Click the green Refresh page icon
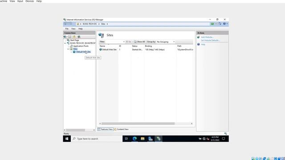Image resolution: width=285 pixels, height=160 pixels. (212, 24)
